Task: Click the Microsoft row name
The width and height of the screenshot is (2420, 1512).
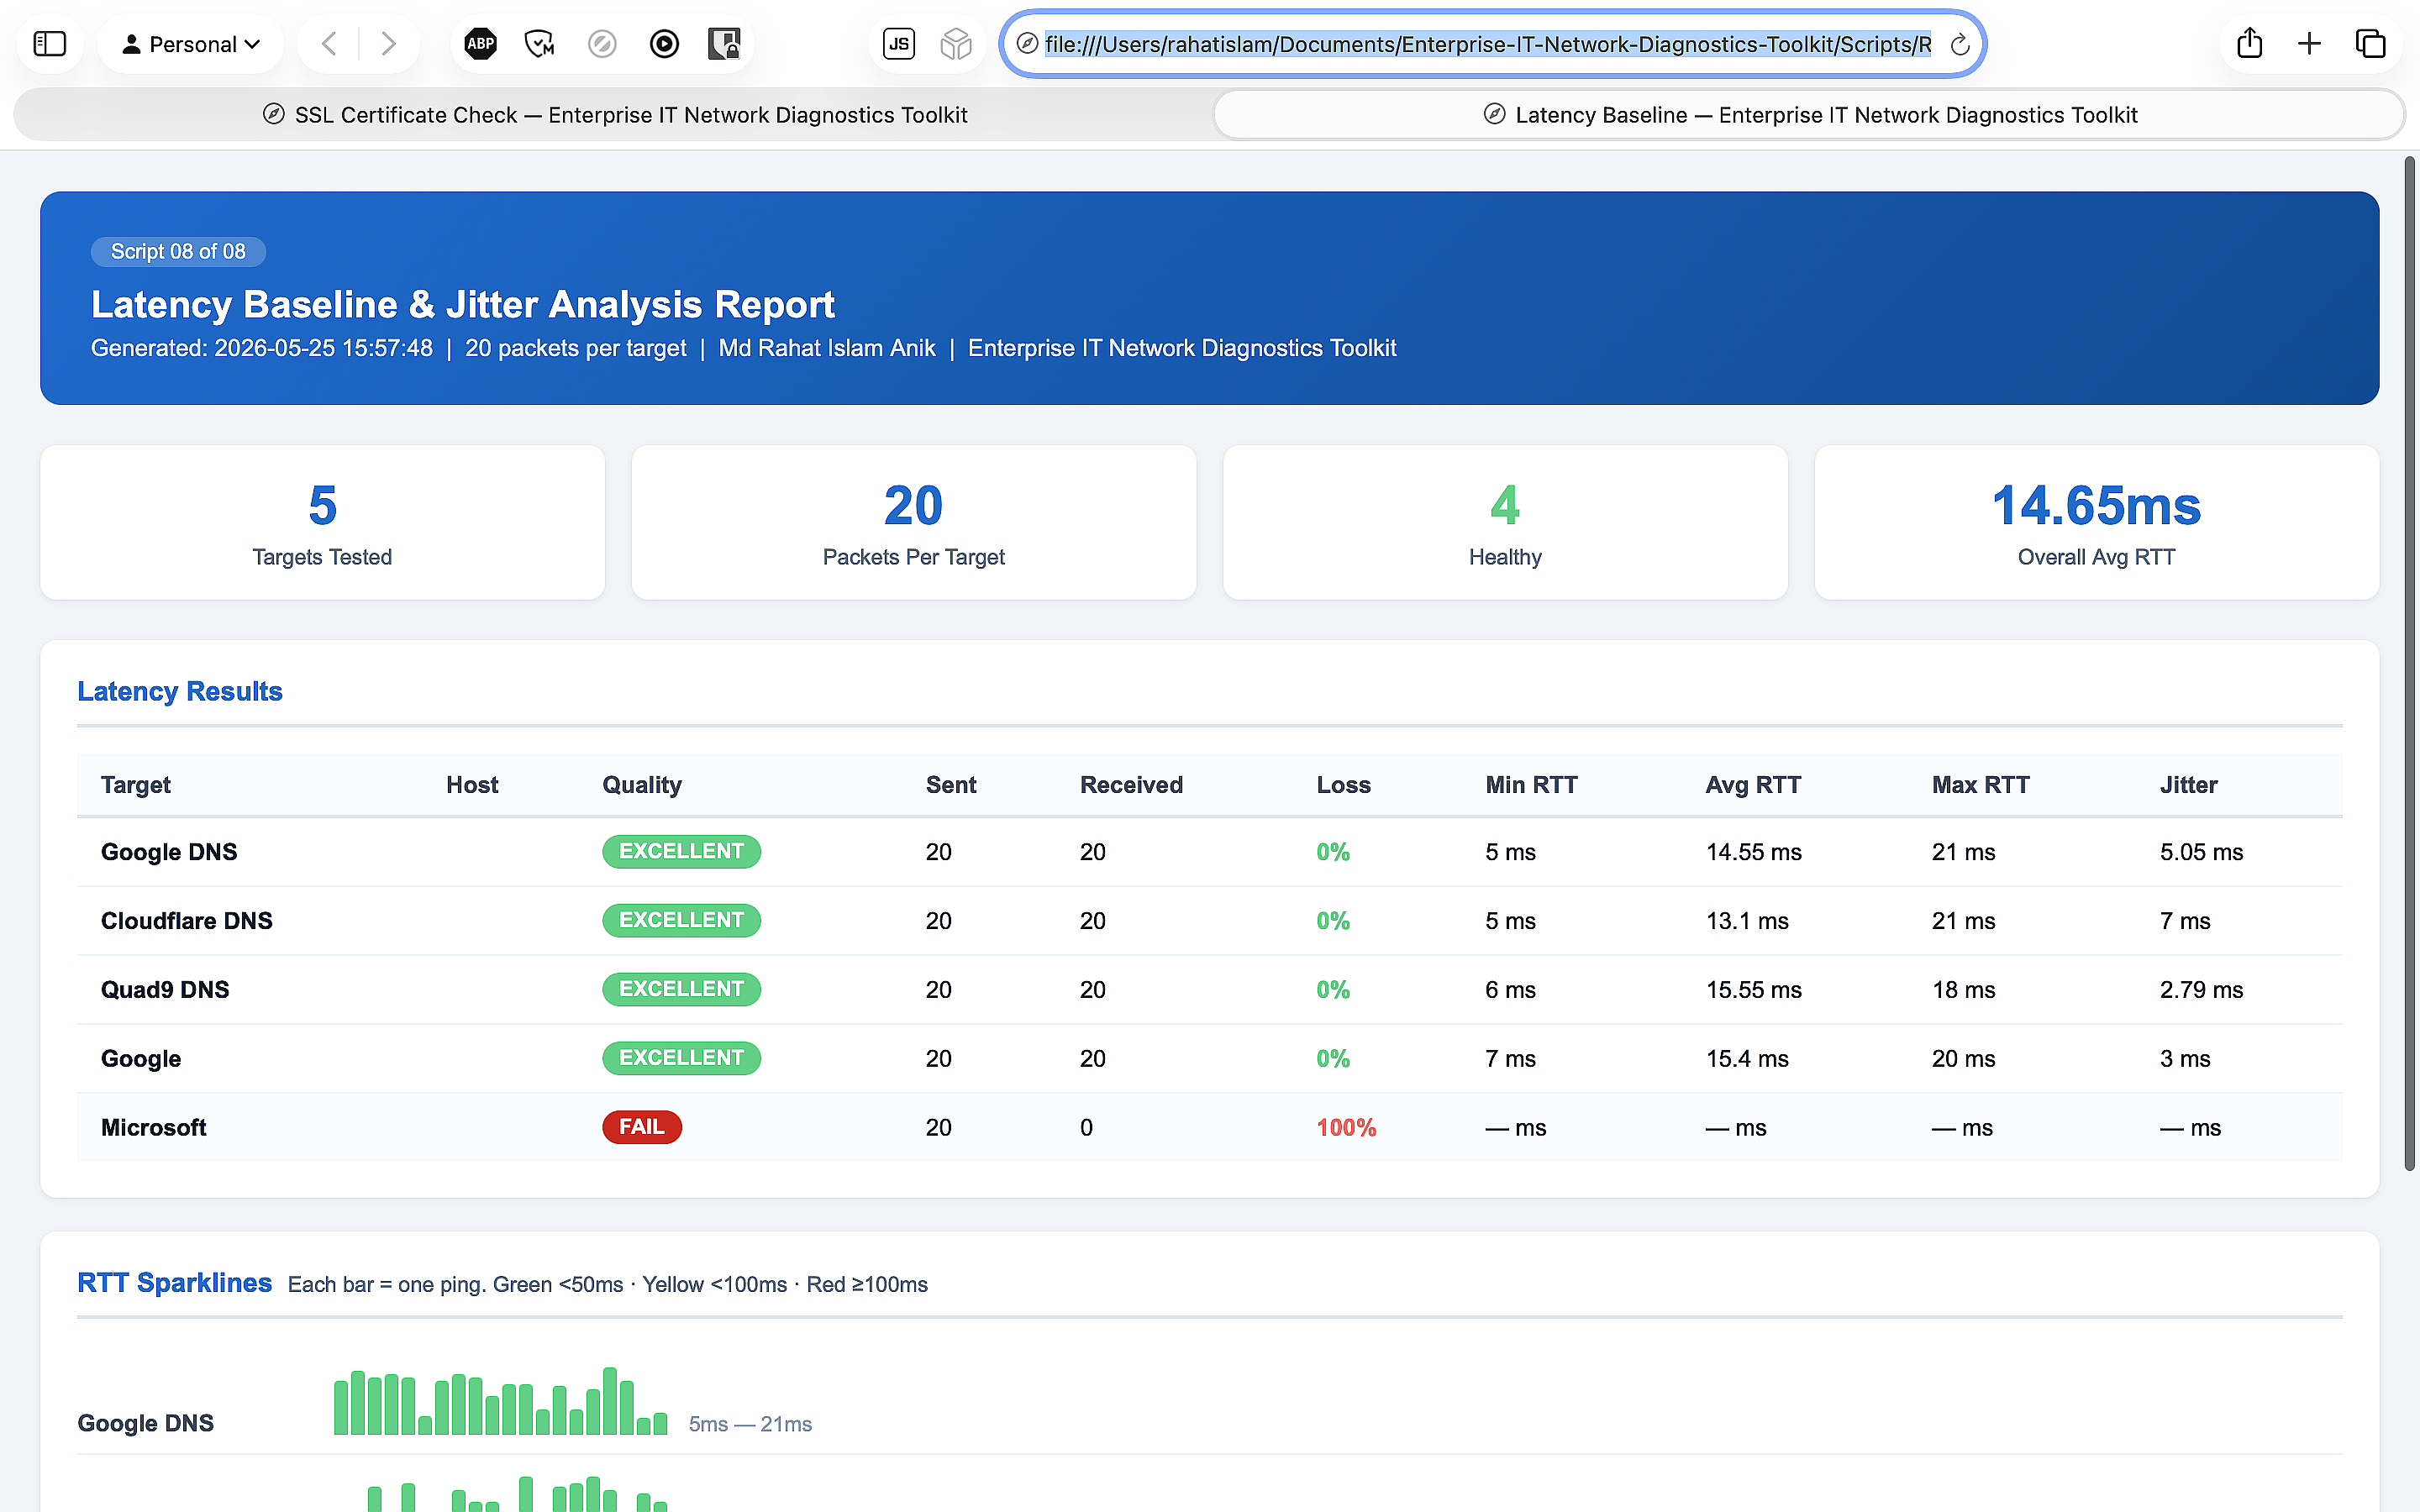Action: coord(153,1128)
